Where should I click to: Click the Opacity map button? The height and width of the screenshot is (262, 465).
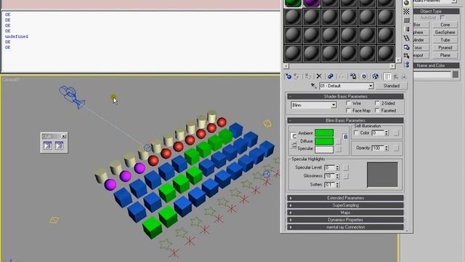click(396, 148)
